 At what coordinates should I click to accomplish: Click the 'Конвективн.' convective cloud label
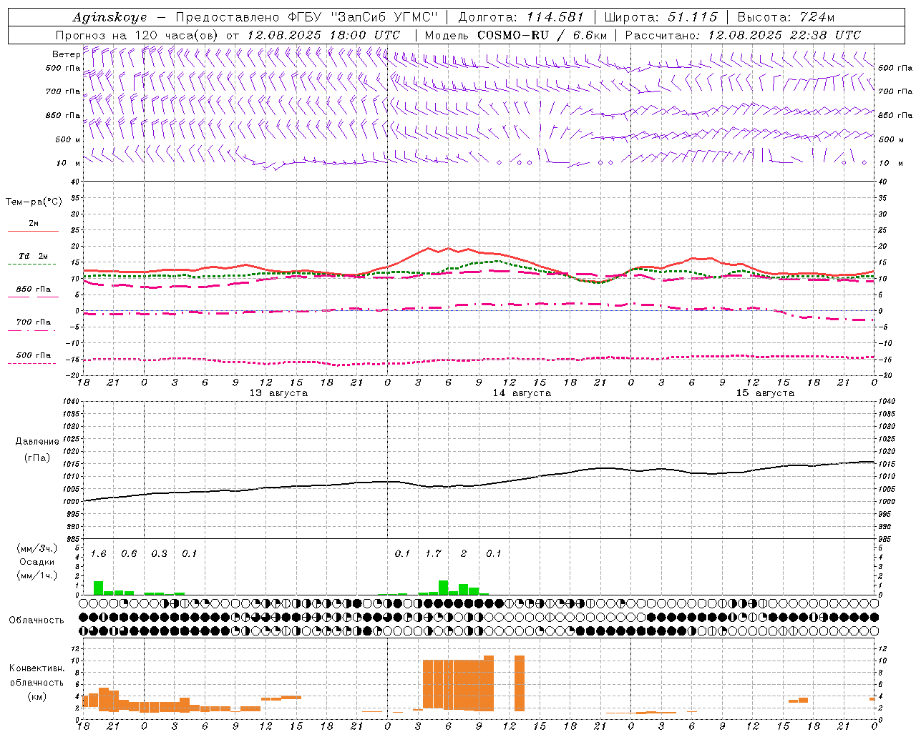pyautogui.click(x=36, y=668)
